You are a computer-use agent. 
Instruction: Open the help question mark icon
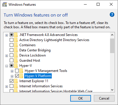pos(112,15)
